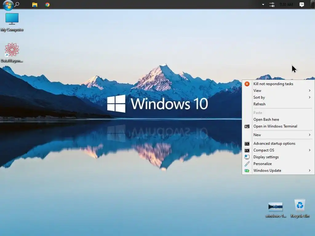Select the My Computer desktop icon
Screen dimensions: 315x236
coord(12,22)
